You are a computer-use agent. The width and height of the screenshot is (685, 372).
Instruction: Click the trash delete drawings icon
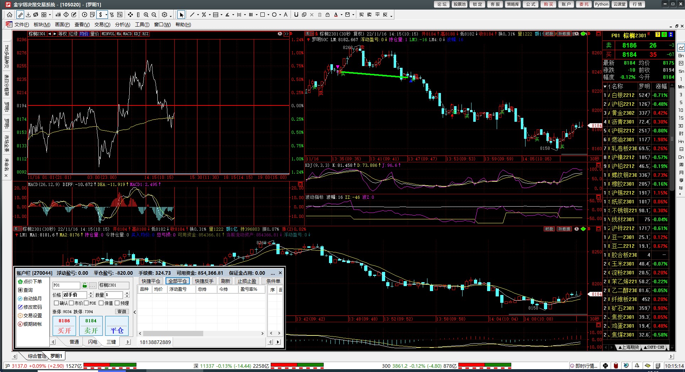coord(320,15)
